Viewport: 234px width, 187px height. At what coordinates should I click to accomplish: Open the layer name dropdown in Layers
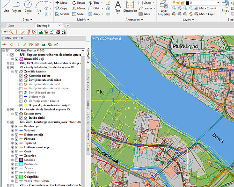point(218,3)
